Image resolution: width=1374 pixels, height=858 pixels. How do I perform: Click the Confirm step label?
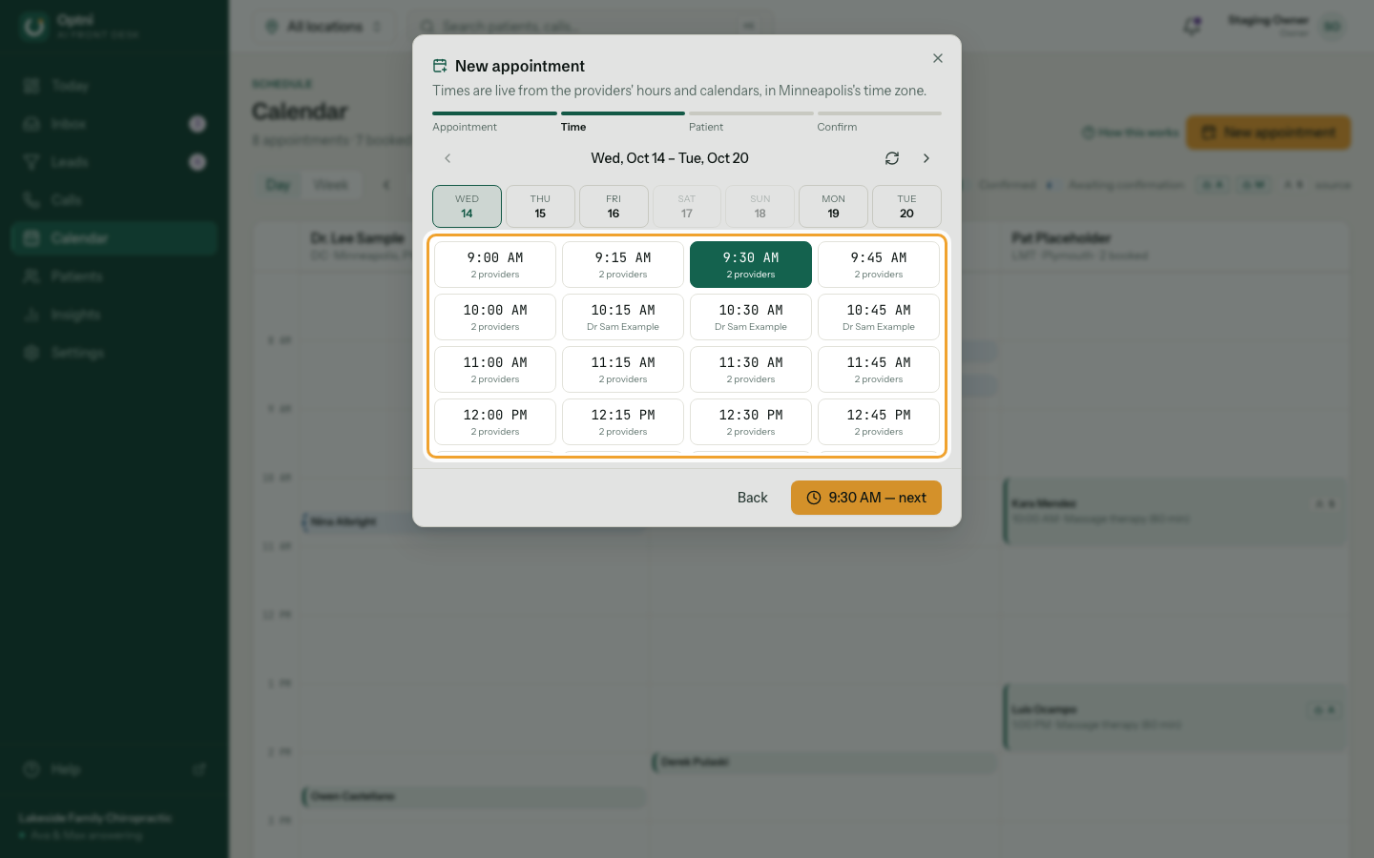tap(837, 127)
